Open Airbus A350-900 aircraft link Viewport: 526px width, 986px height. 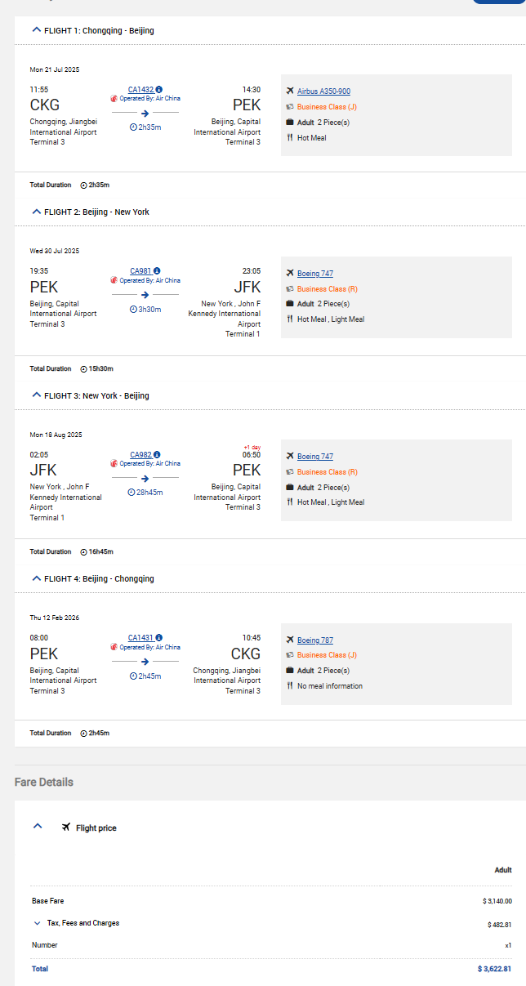coord(323,91)
